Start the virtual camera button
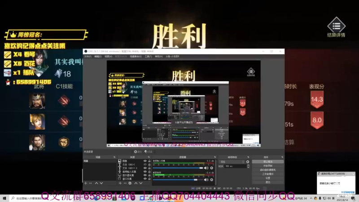359x202 pixels. coord(267,170)
